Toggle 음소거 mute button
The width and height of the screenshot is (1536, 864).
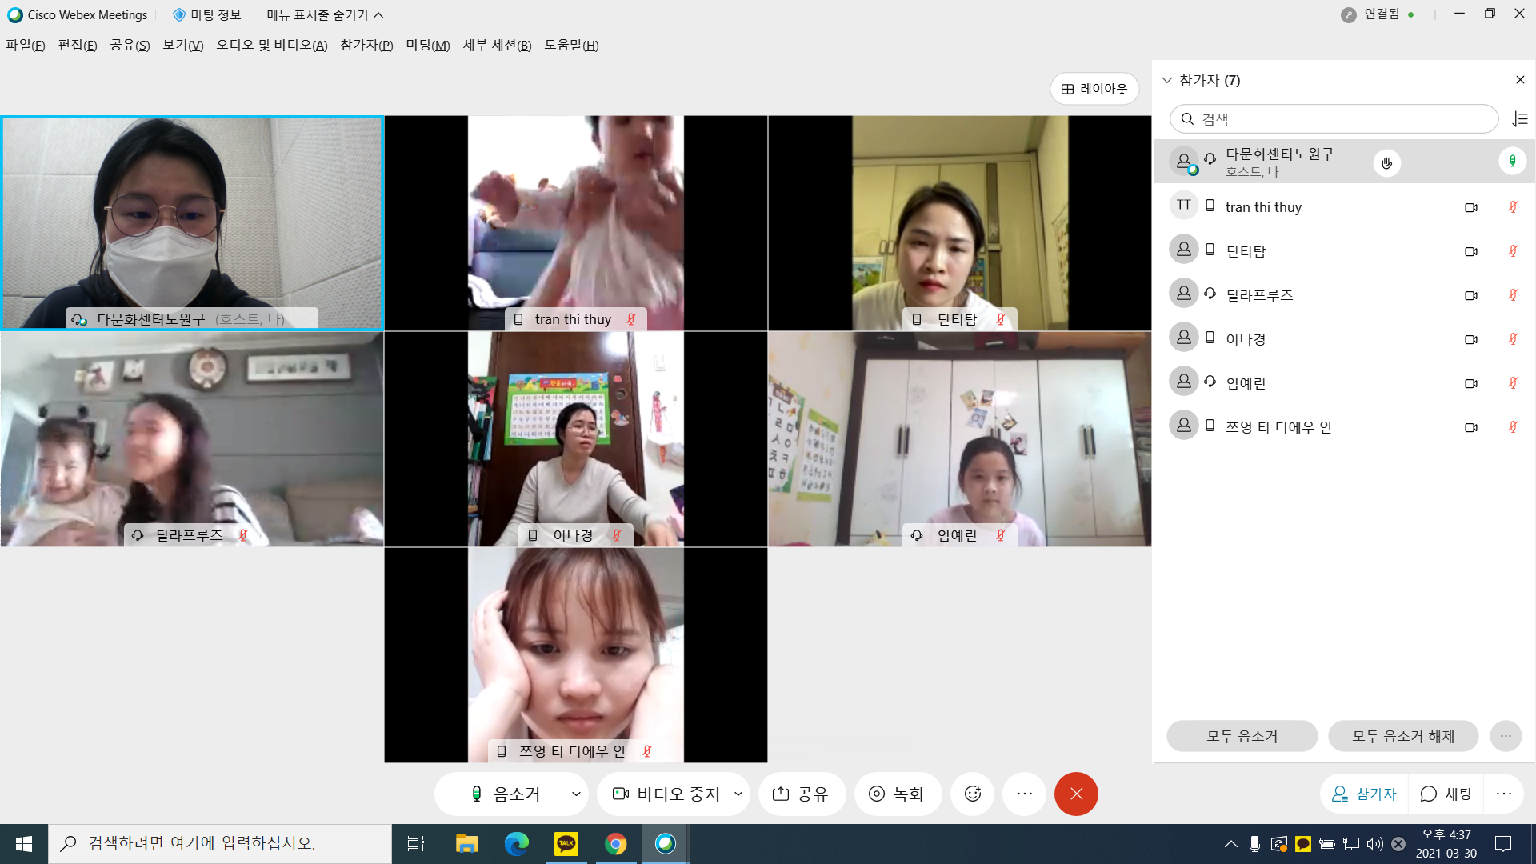pyautogui.click(x=504, y=794)
